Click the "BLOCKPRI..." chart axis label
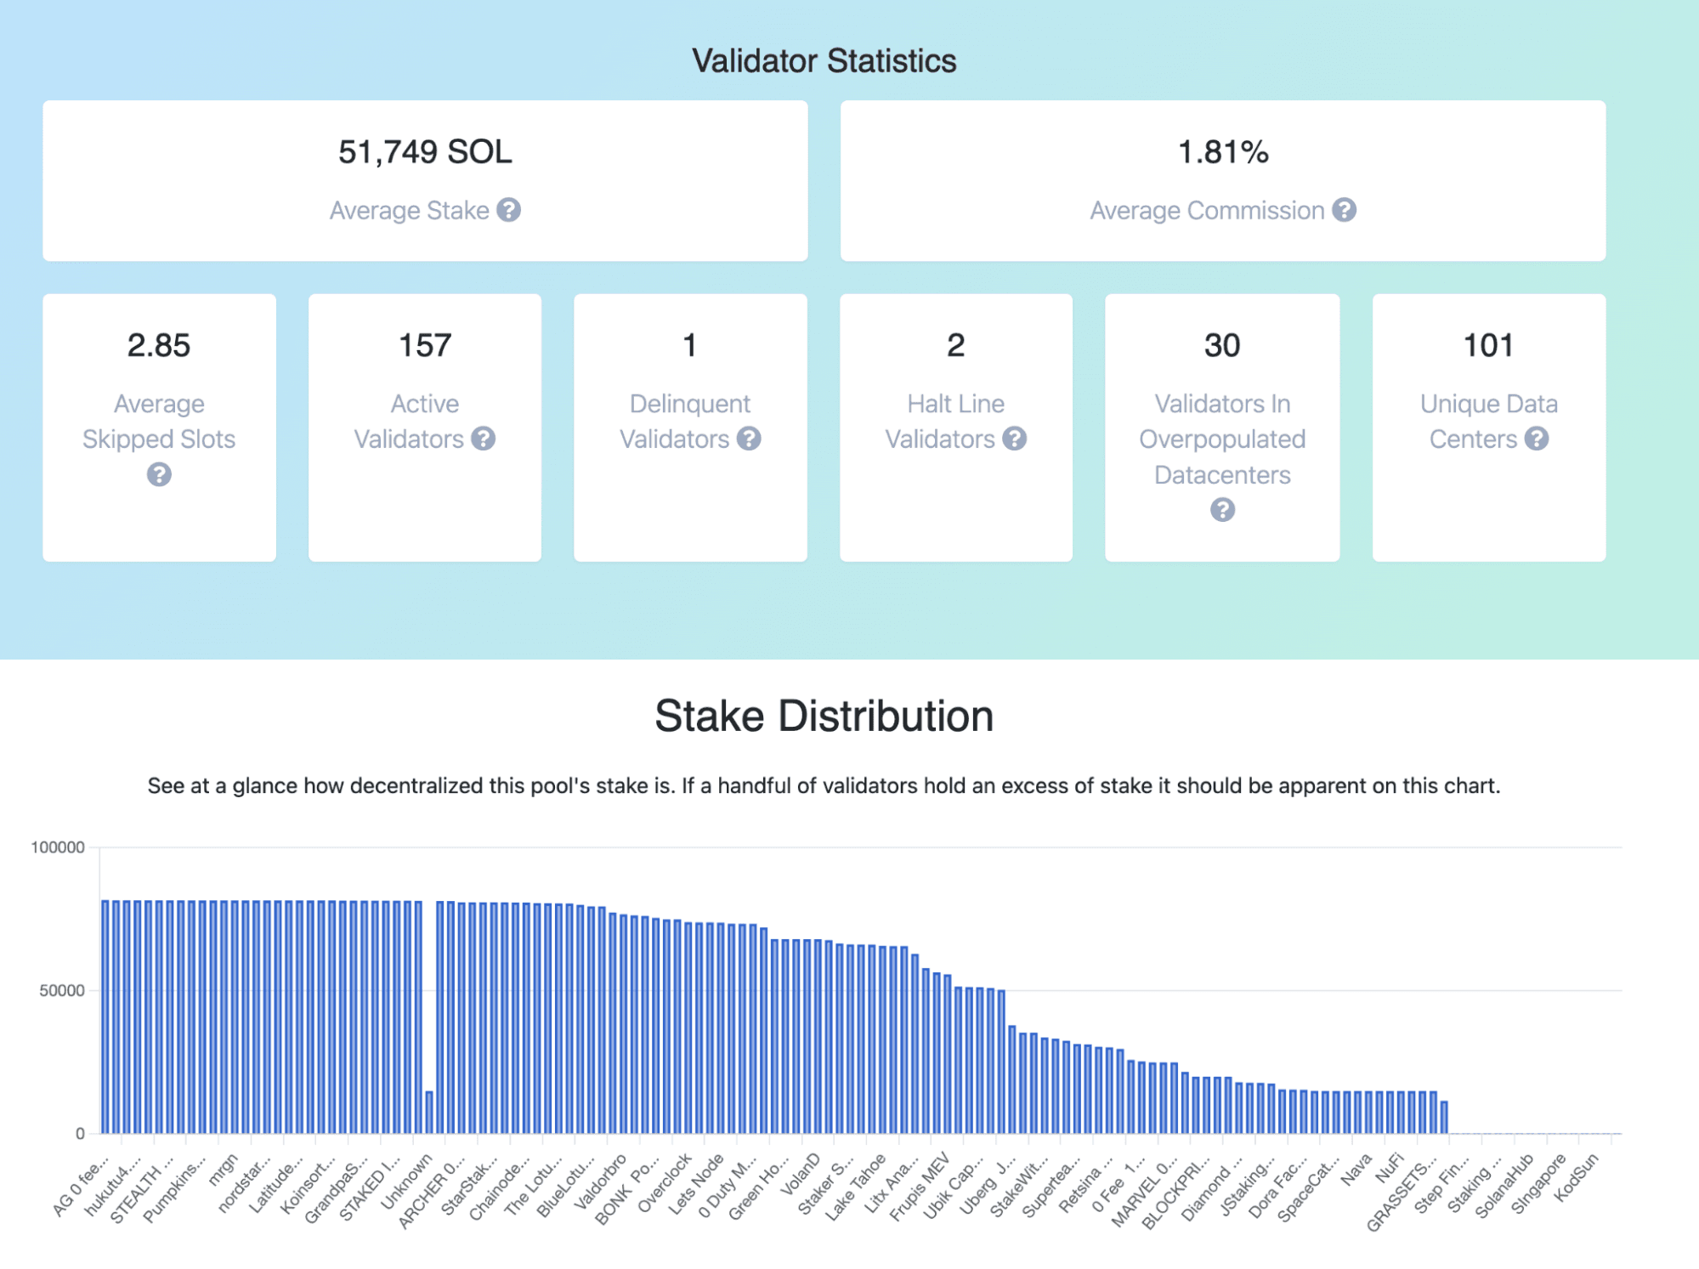This screenshot has height=1269, width=1699. 1176,1192
